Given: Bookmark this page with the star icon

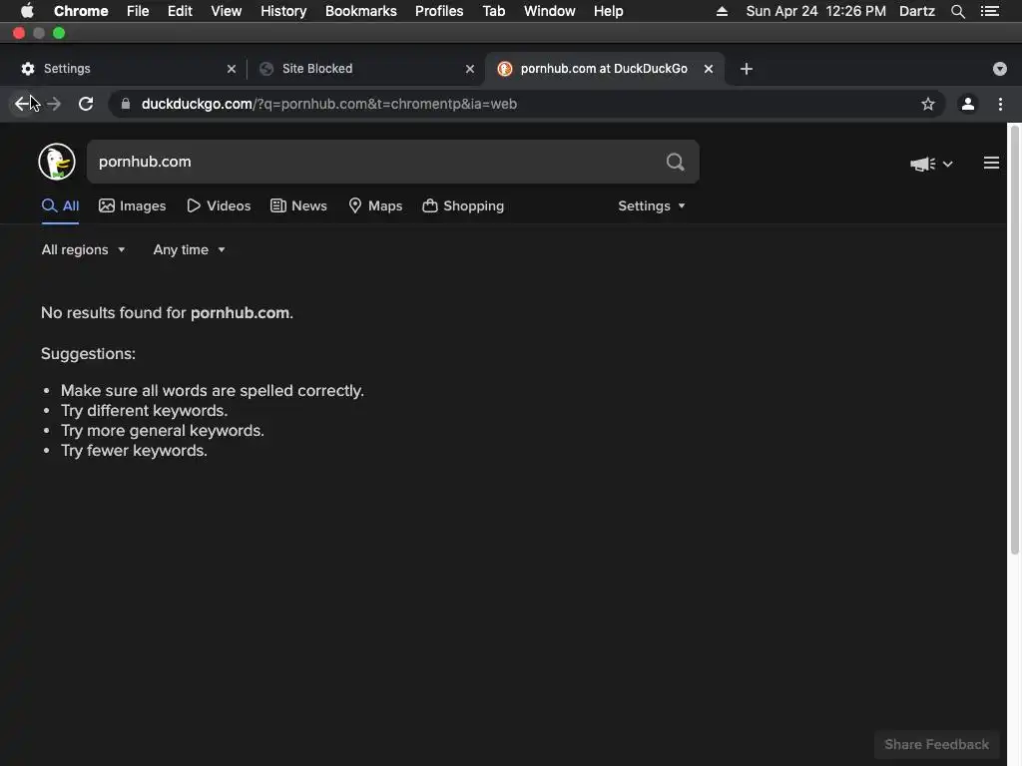Looking at the screenshot, I should 927,104.
